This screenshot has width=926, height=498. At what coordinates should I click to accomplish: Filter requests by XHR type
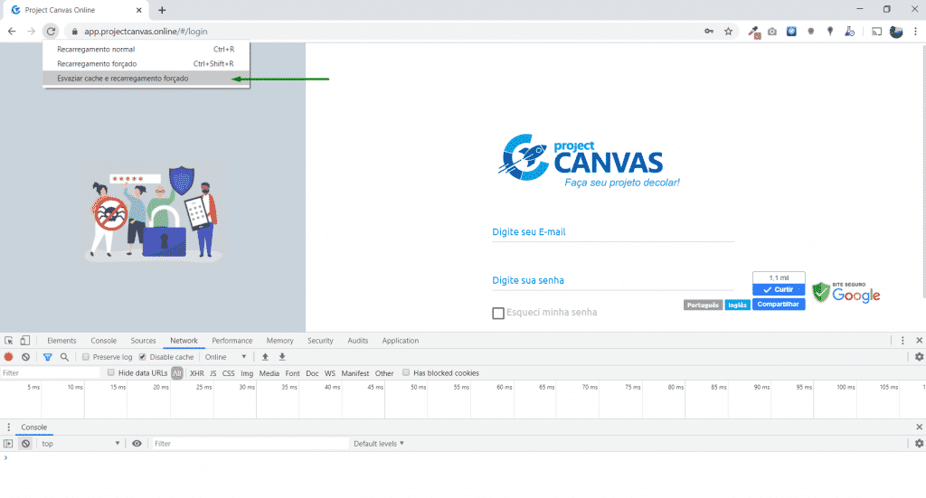click(x=196, y=373)
